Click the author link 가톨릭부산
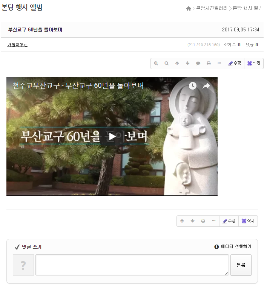 point(17,45)
